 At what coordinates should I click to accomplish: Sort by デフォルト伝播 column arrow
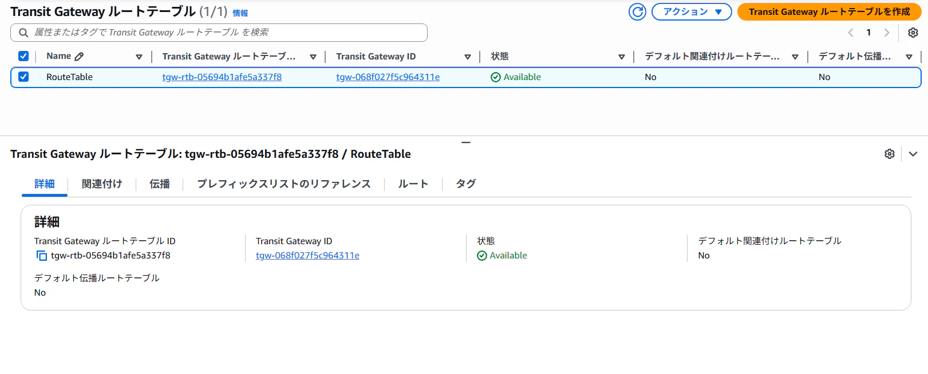pyautogui.click(x=909, y=57)
